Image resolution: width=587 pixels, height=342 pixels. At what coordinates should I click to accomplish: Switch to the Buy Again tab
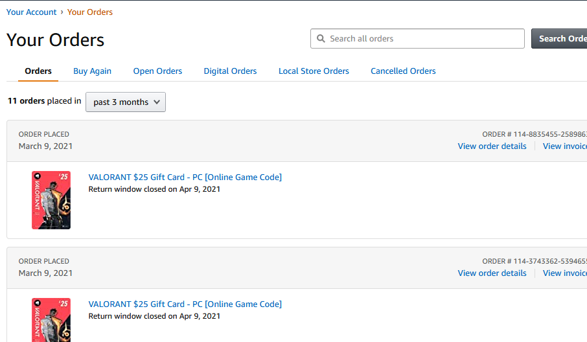pyautogui.click(x=92, y=71)
